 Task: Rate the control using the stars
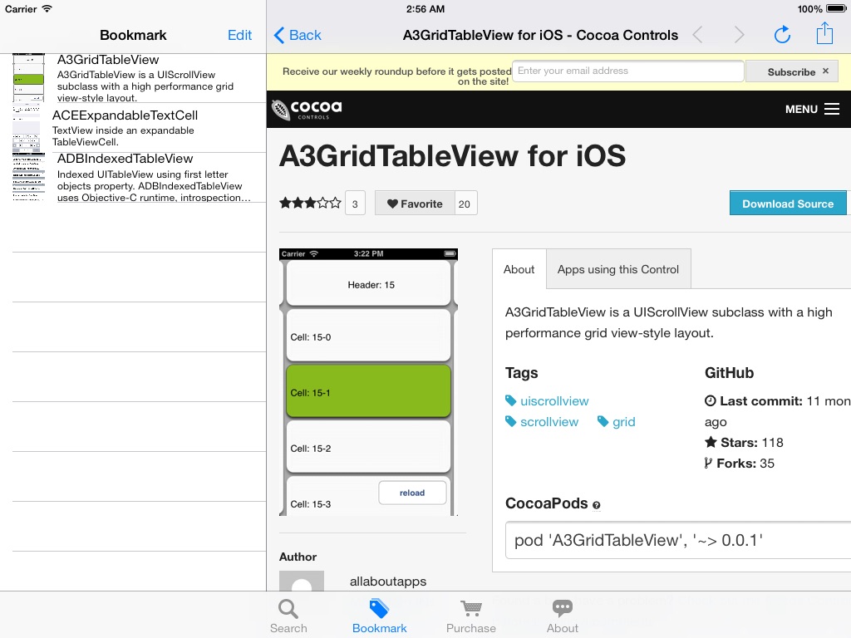coord(310,204)
